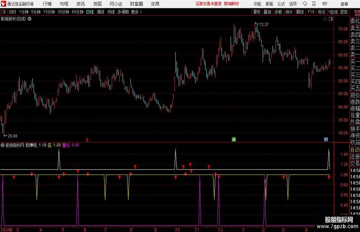Open the mail envelope icon
360x232 pixels.
tap(325, 4)
